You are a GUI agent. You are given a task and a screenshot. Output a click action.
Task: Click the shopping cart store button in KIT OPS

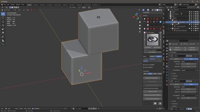155,104
